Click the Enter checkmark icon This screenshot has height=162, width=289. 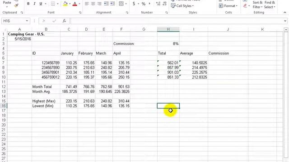(x=54, y=21)
